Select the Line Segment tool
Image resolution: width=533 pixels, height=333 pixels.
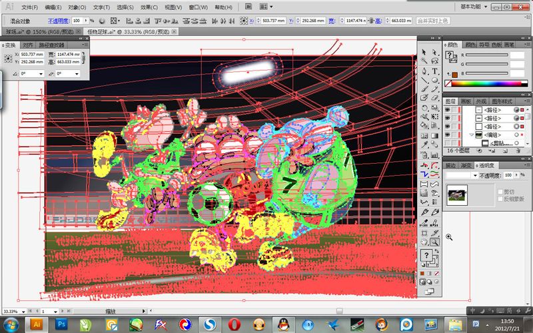click(x=424, y=80)
